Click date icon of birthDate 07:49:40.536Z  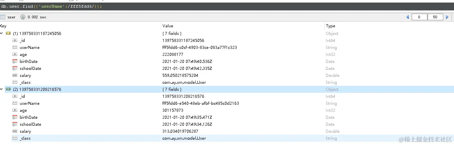pos(15,61)
